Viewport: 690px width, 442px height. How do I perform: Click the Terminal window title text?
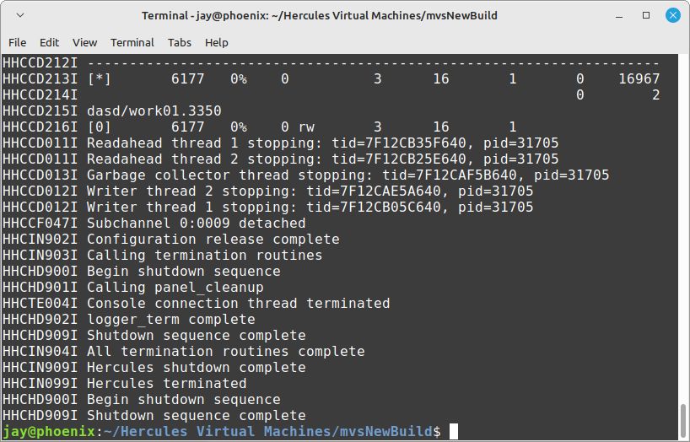click(320, 15)
